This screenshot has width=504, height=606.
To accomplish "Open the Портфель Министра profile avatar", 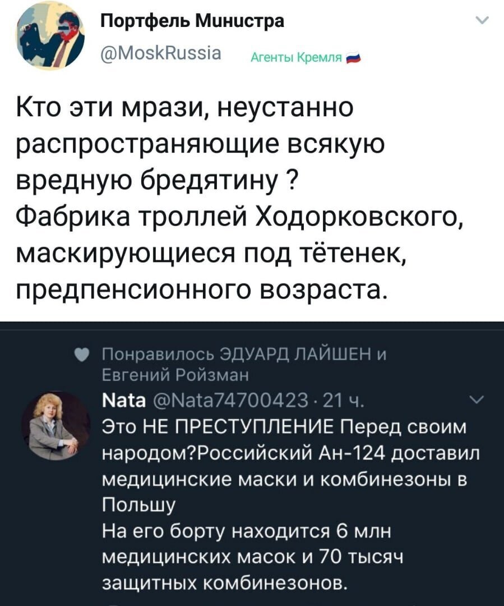I will [50, 36].
